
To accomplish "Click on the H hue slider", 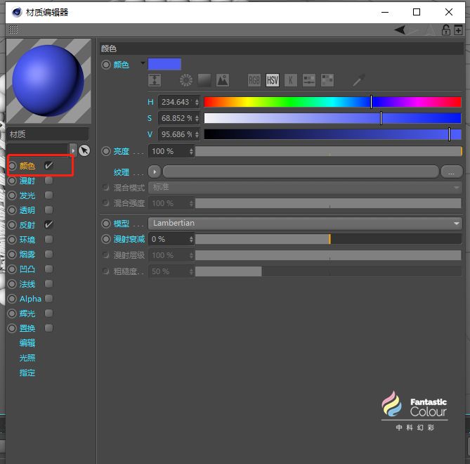I will 332,102.
